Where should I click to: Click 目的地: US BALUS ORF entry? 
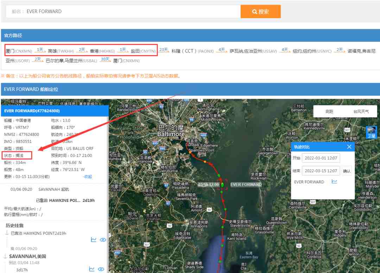coord(72,148)
